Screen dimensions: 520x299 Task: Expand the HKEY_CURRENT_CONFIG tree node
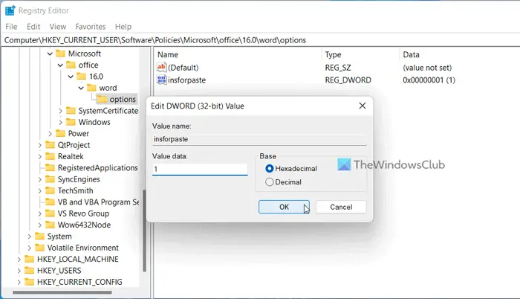[19, 282]
